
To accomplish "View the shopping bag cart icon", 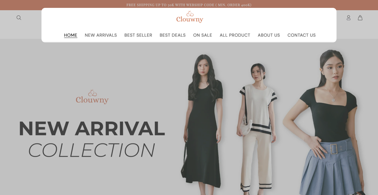I will tap(360, 18).
